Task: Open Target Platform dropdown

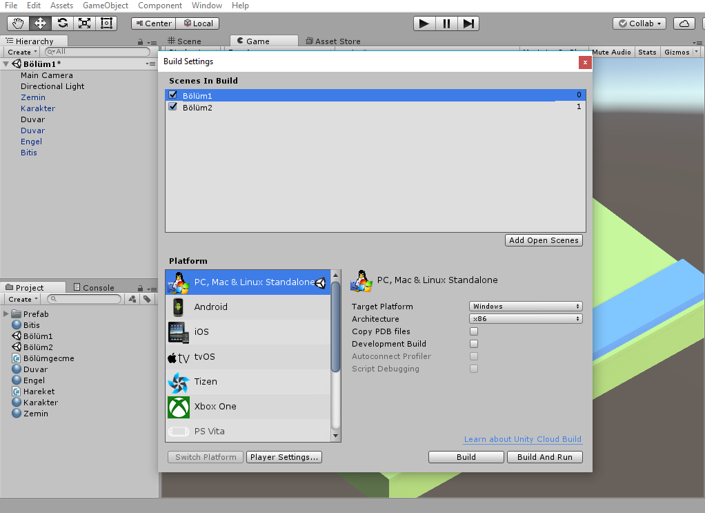Action: [526, 307]
